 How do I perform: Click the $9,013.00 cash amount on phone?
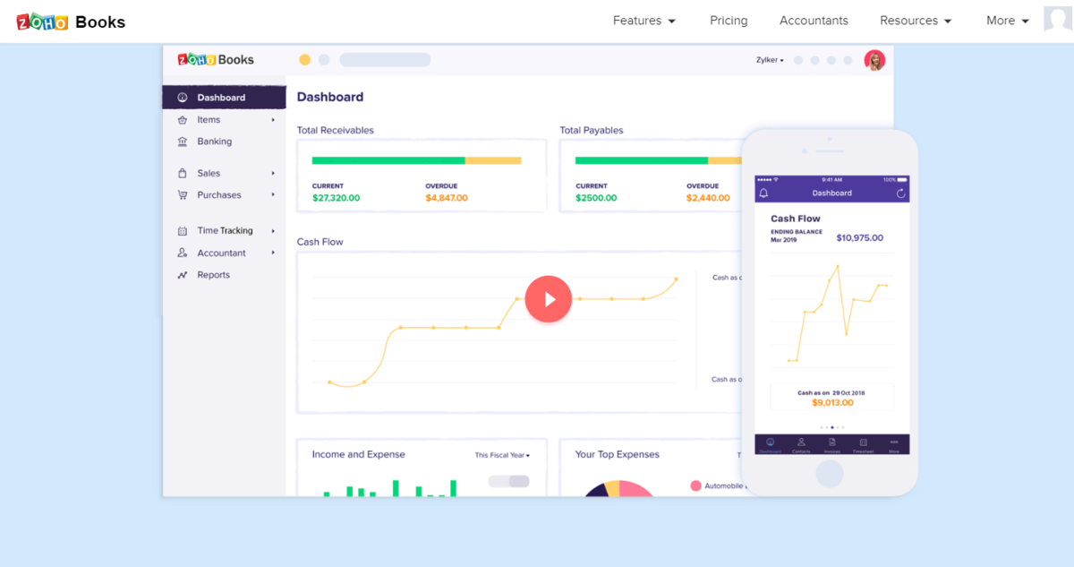[x=832, y=403]
